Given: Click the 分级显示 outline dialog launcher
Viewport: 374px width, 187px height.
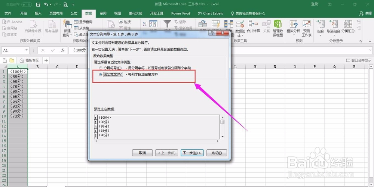Looking at the screenshot, I should tap(361, 41).
